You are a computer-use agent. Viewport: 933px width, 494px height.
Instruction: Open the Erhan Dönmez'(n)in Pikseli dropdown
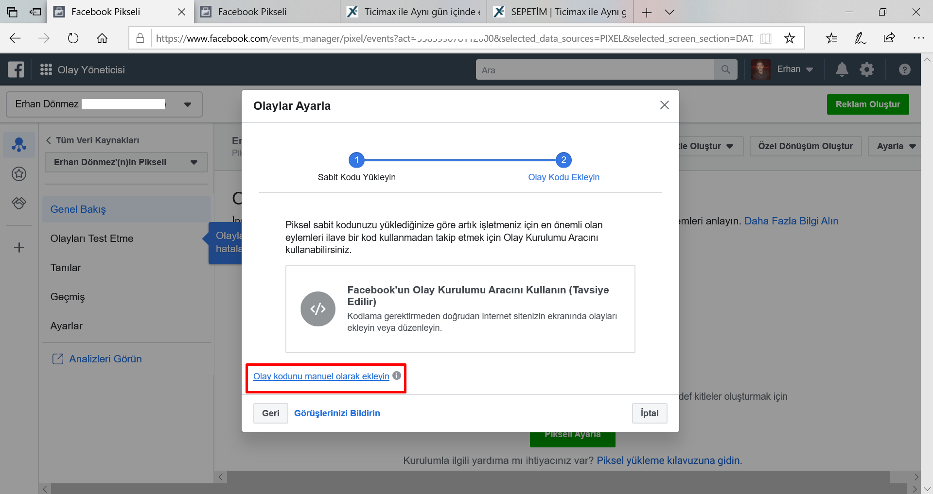(126, 162)
